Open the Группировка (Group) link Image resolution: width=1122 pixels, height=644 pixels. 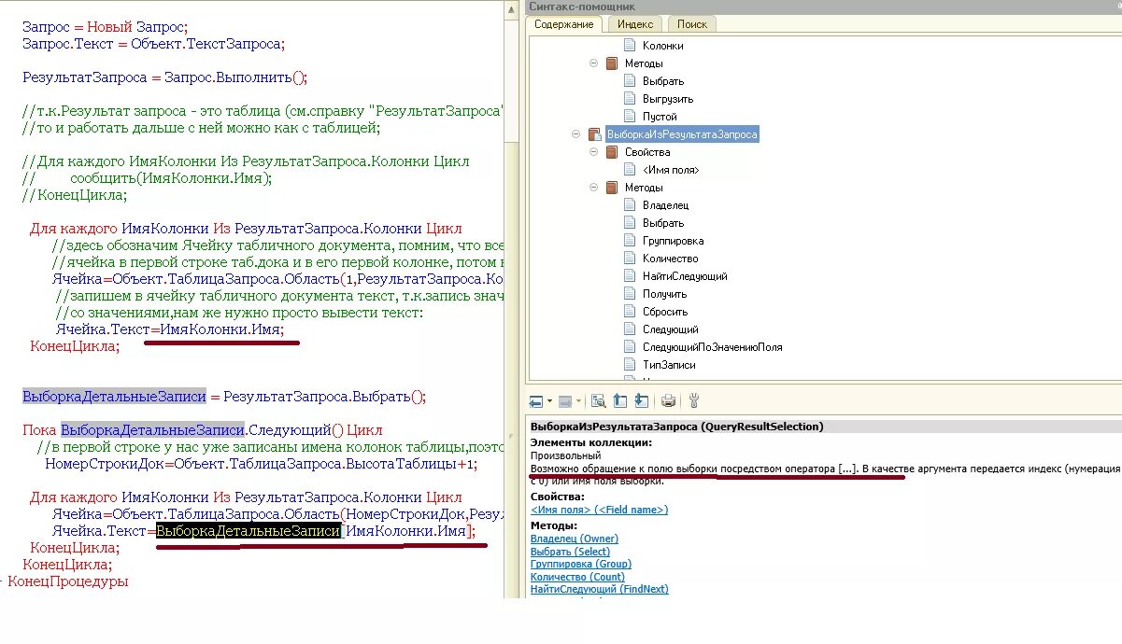[x=581, y=564]
